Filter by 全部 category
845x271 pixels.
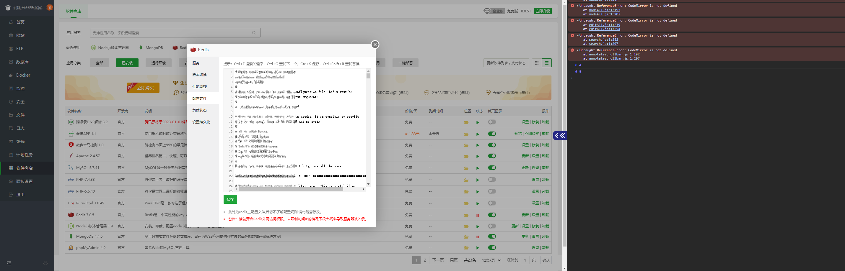pos(100,63)
